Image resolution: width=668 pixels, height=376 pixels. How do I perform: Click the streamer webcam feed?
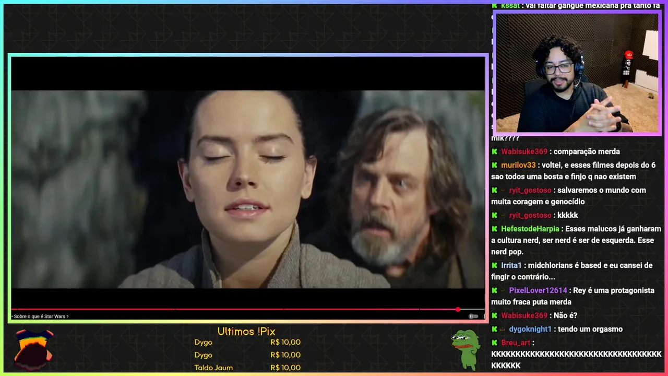click(577, 73)
